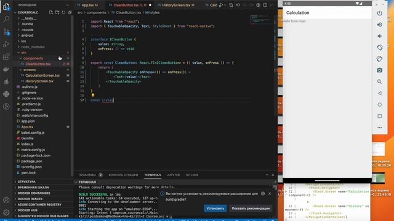Raise emulator volume
The image size is (394, 221).
click(x=379, y=25)
